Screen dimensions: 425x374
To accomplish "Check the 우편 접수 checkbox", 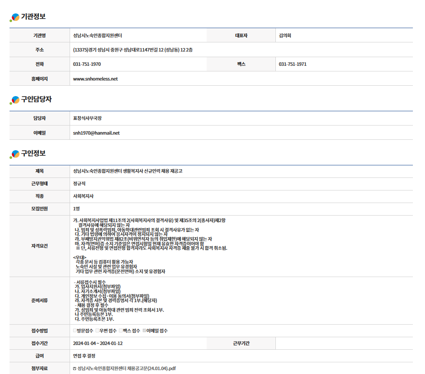I will pos(97,331).
